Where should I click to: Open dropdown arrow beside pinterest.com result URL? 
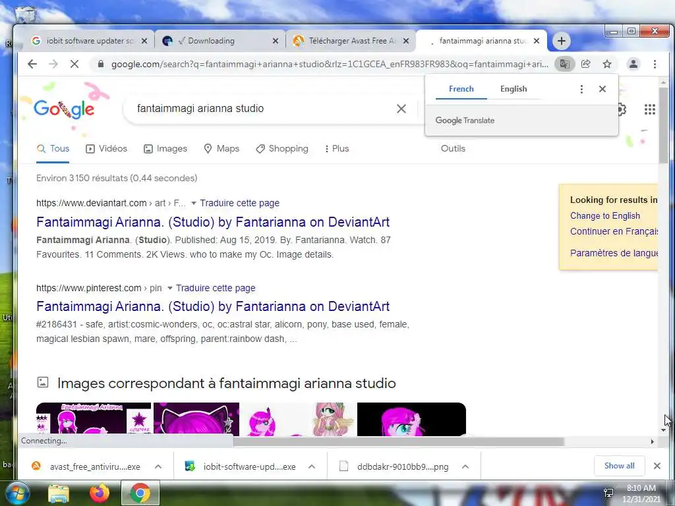tap(169, 289)
